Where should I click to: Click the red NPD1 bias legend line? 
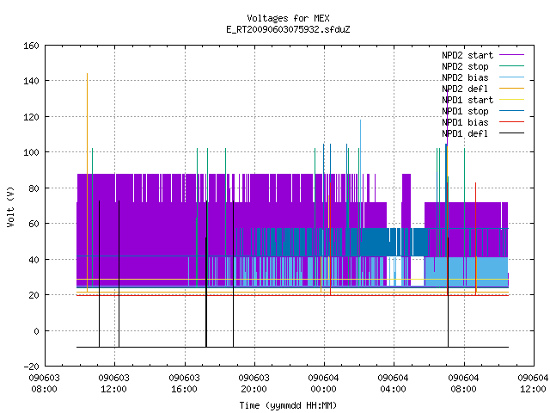pos(512,122)
